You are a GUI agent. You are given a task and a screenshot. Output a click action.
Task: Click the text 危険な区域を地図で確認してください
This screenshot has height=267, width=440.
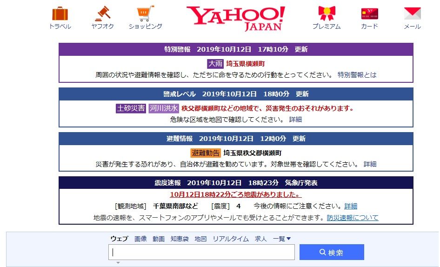coord(227,120)
